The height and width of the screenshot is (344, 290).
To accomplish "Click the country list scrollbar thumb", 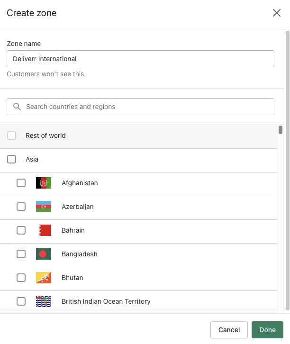I will click(x=281, y=130).
